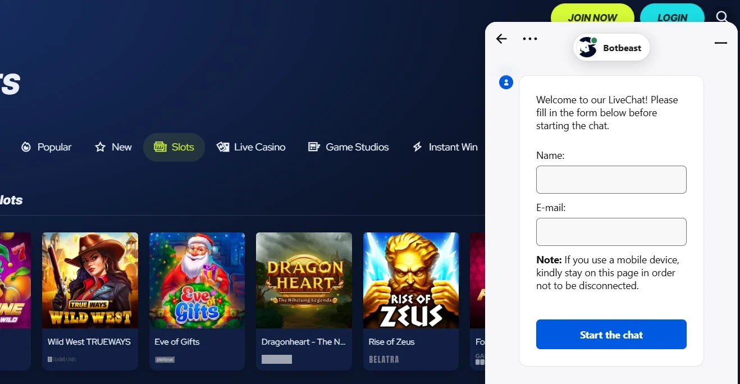Click the Eve of Gifts title text
Image resolution: width=740 pixels, height=384 pixels.
coord(177,341)
